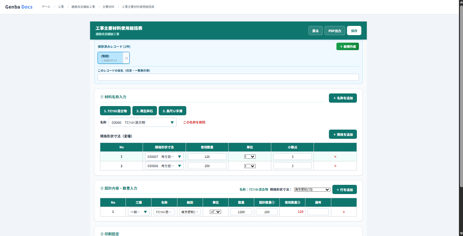This screenshot has width=463, height=236.
Task: Click the 戻る button
Action: (x=316, y=31)
